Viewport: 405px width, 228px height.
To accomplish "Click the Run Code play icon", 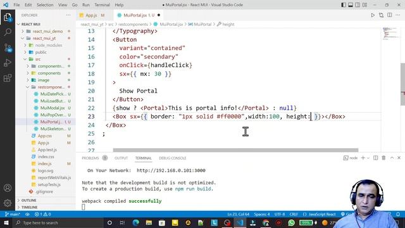I will pos(373,15).
